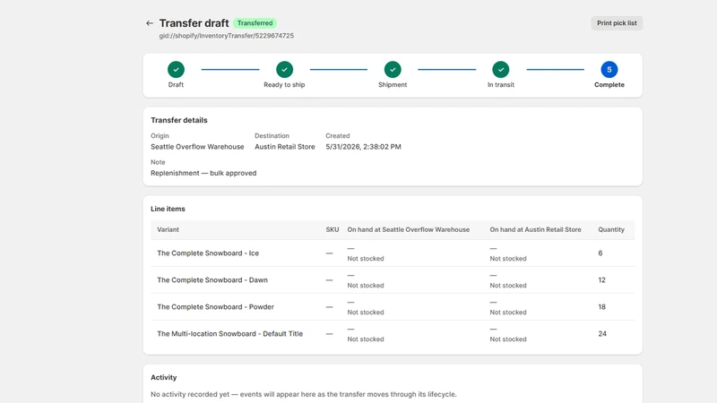
Task: Click quantity 24 for Multi-location Snowboard
Action: pos(602,334)
